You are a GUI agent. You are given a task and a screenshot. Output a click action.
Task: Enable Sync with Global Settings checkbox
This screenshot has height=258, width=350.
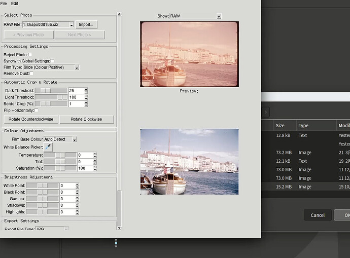(x=52, y=61)
